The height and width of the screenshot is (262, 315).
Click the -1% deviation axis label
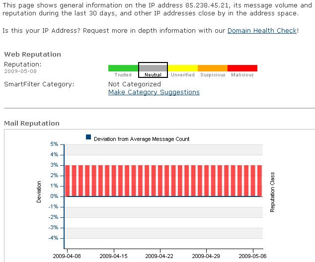click(54, 206)
